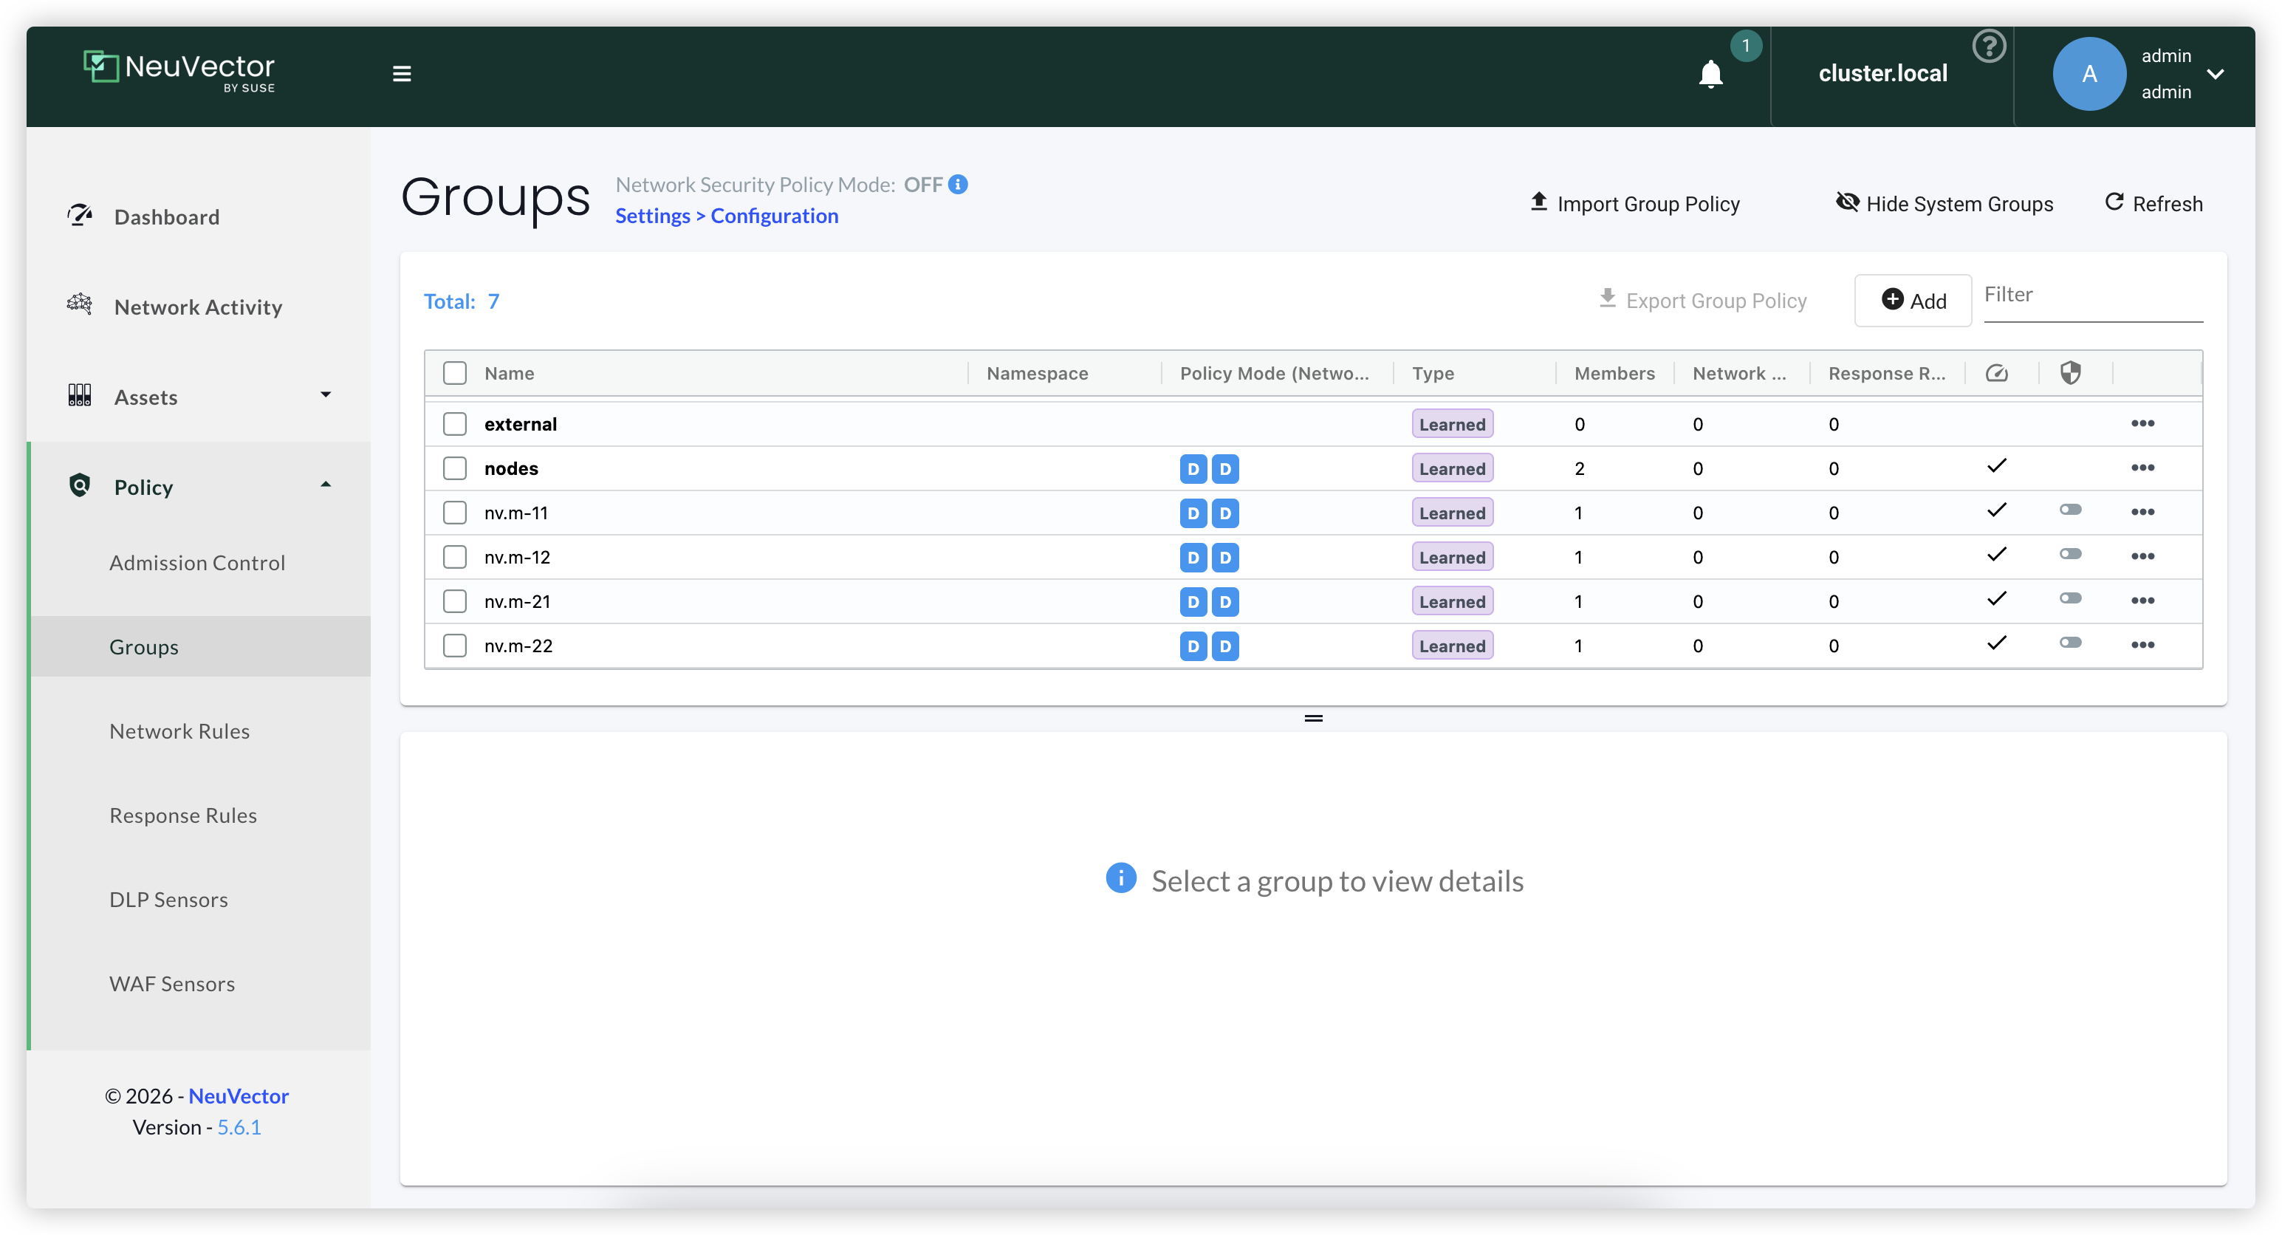Image resolution: width=2282 pixels, height=1235 pixels.
Task: Select all groups with header checkbox
Action: [x=454, y=373]
